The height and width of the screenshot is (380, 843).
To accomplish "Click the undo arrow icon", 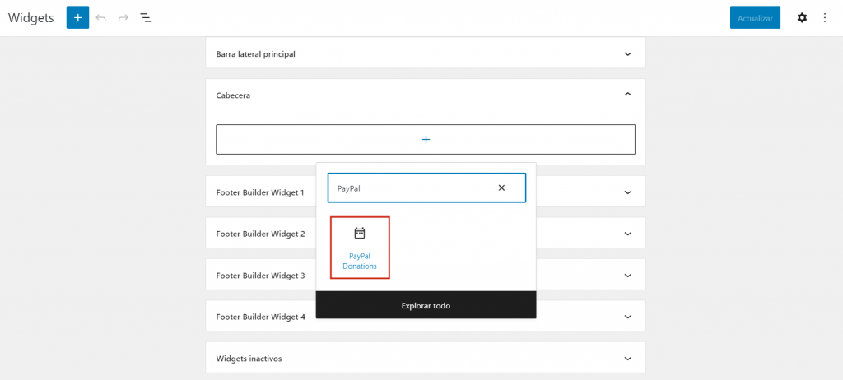I will click(x=101, y=17).
